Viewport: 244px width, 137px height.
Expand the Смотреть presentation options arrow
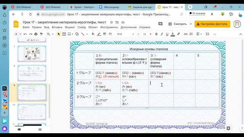[191, 24]
